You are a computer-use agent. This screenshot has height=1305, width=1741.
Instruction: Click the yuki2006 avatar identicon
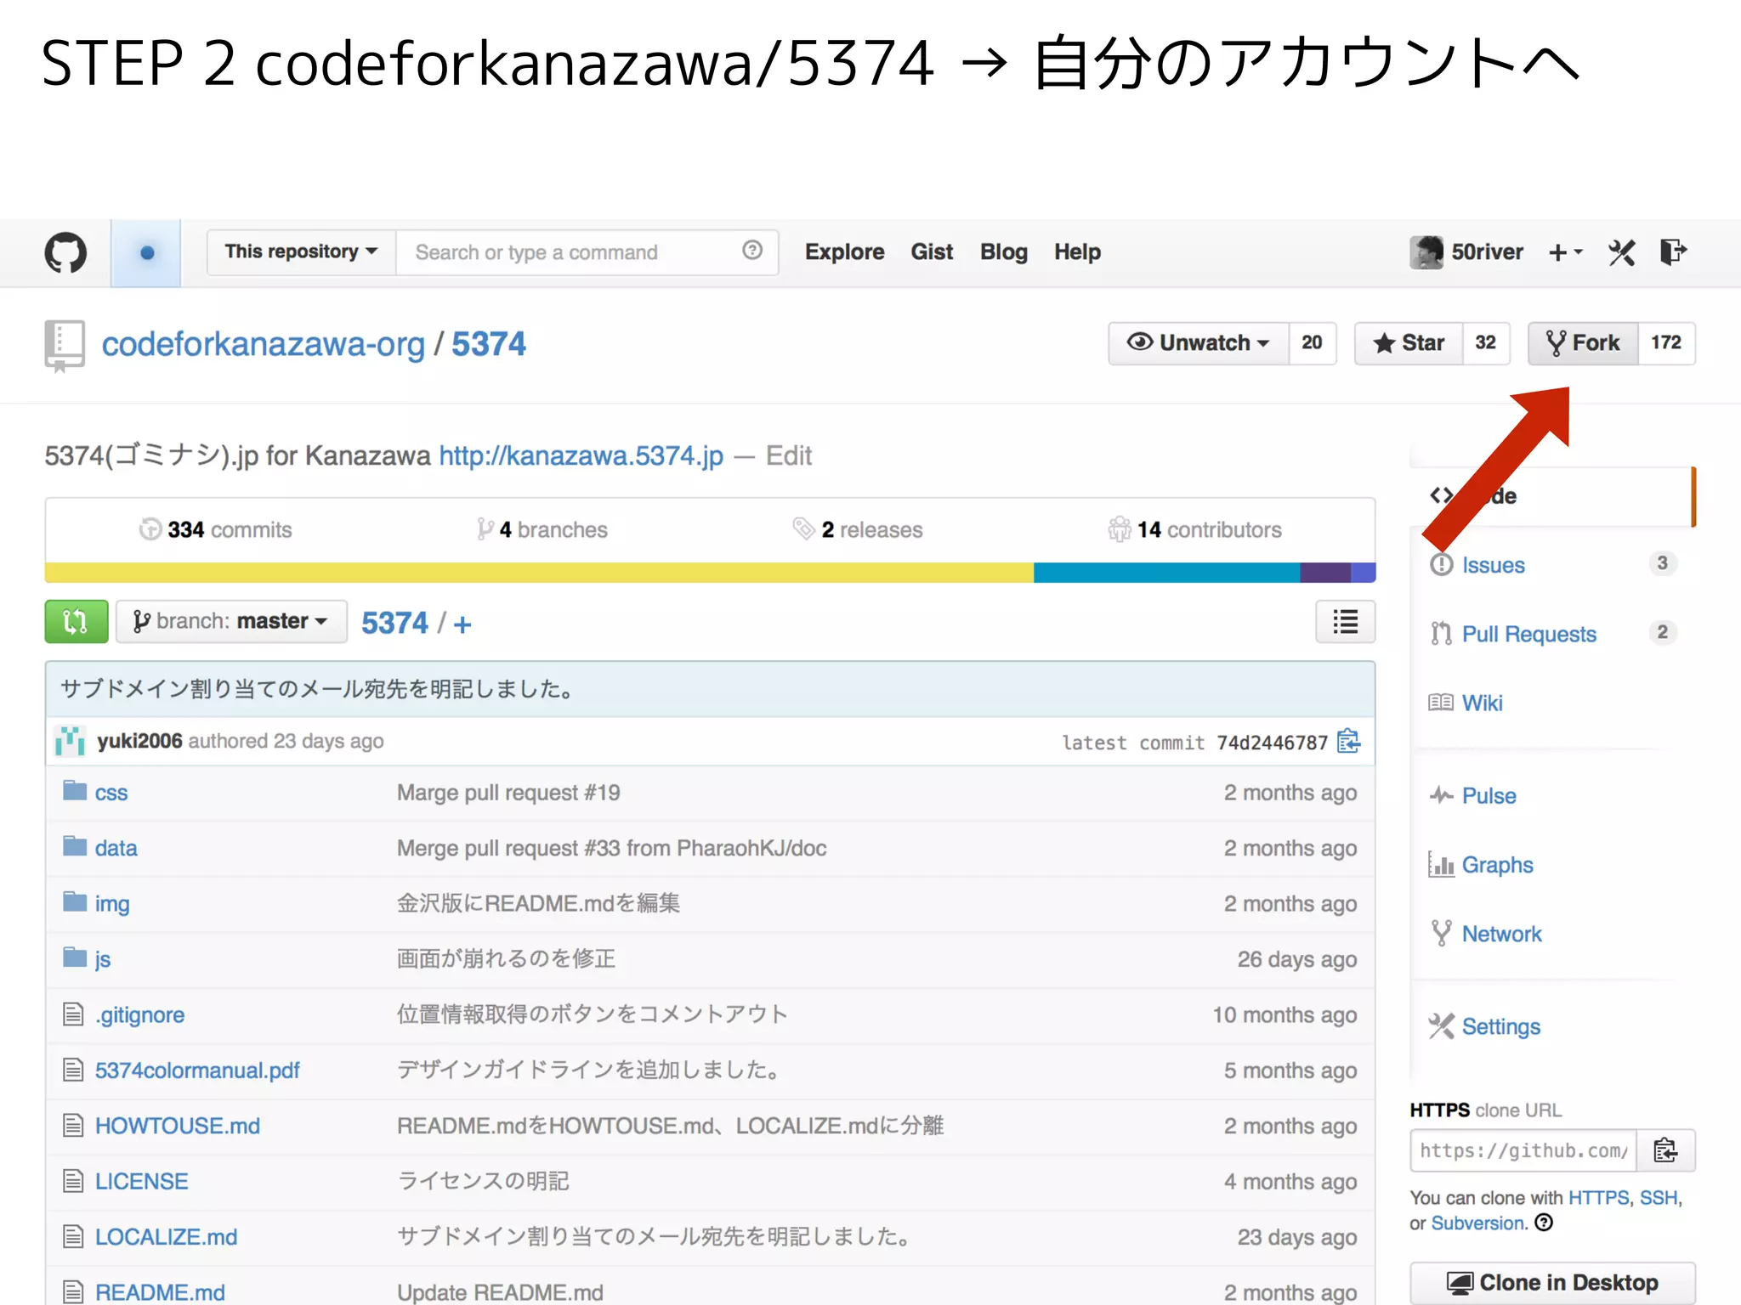(x=71, y=741)
